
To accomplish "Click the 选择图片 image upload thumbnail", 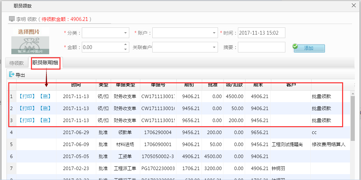I will 30,41.
